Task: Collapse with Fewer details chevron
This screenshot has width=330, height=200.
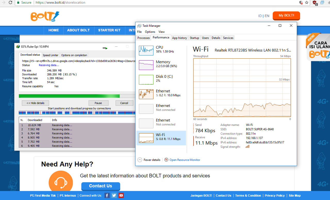Action: [x=140, y=160]
